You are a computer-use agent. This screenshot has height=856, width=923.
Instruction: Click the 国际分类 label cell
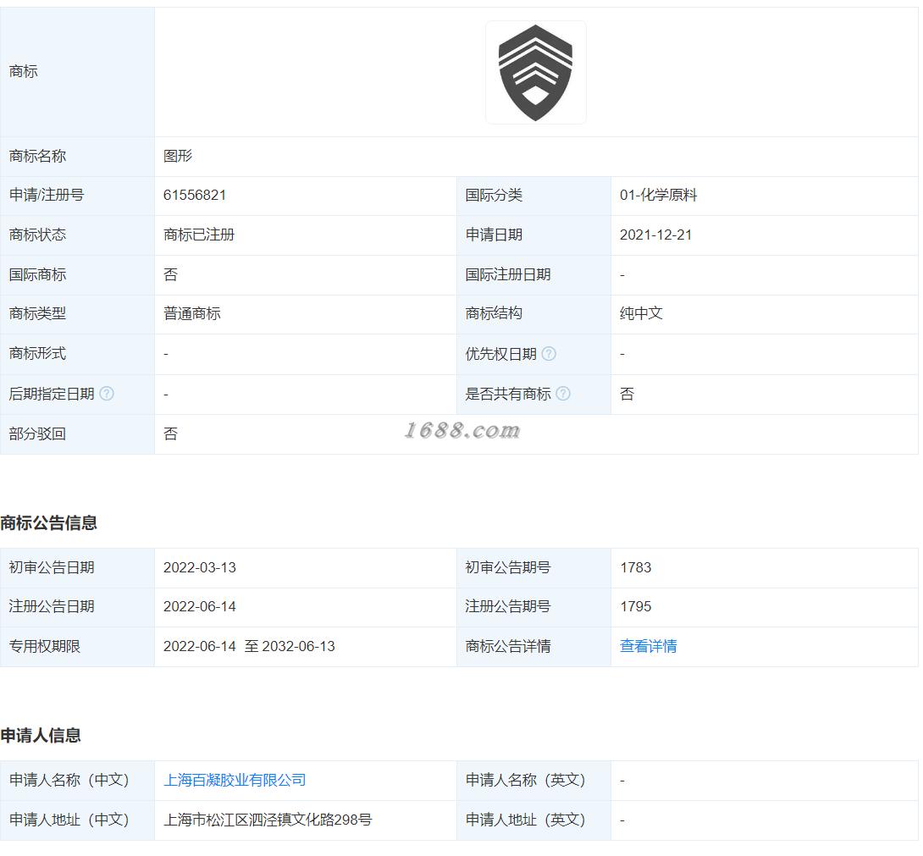[534, 196]
